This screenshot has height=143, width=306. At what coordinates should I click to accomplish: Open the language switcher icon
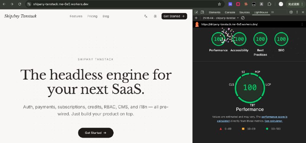click(x=146, y=16)
